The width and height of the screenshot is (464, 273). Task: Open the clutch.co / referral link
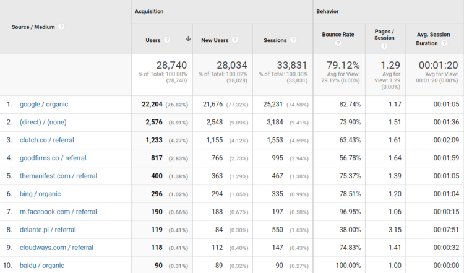pyautogui.click(x=47, y=140)
